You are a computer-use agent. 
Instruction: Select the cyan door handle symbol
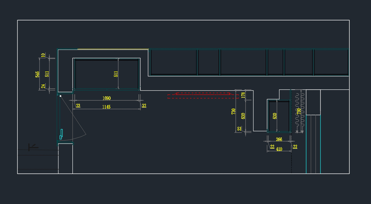pyautogui.click(x=62, y=133)
